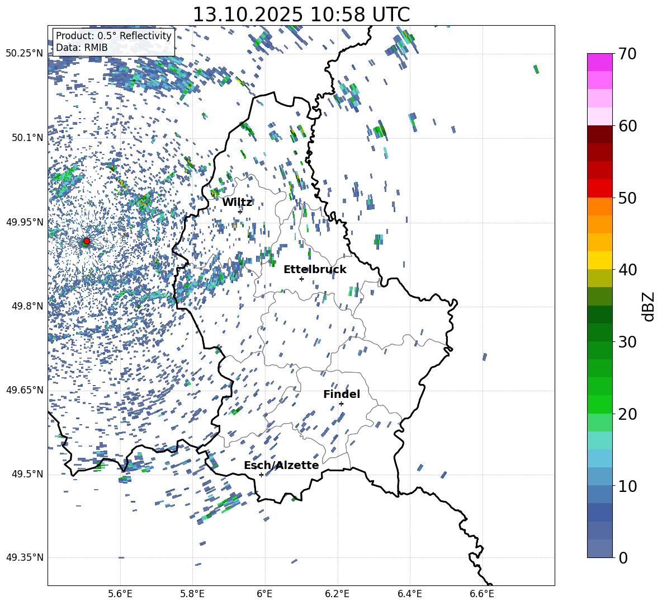This screenshot has width=662, height=605.
Task: Click the 10 tick on the colorbar
Action: pyautogui.click(x=627, y=486)
